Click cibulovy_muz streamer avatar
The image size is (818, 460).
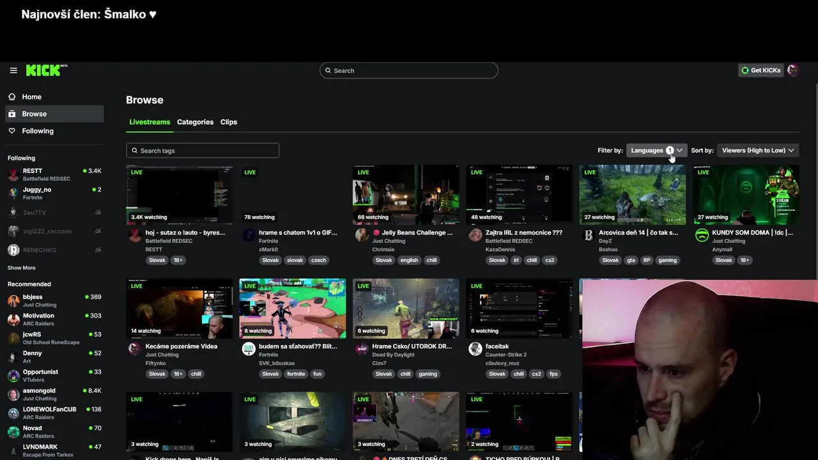475,349
